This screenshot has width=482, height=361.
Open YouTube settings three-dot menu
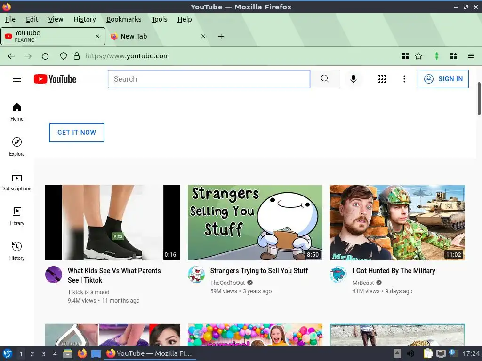coord(404,79)
